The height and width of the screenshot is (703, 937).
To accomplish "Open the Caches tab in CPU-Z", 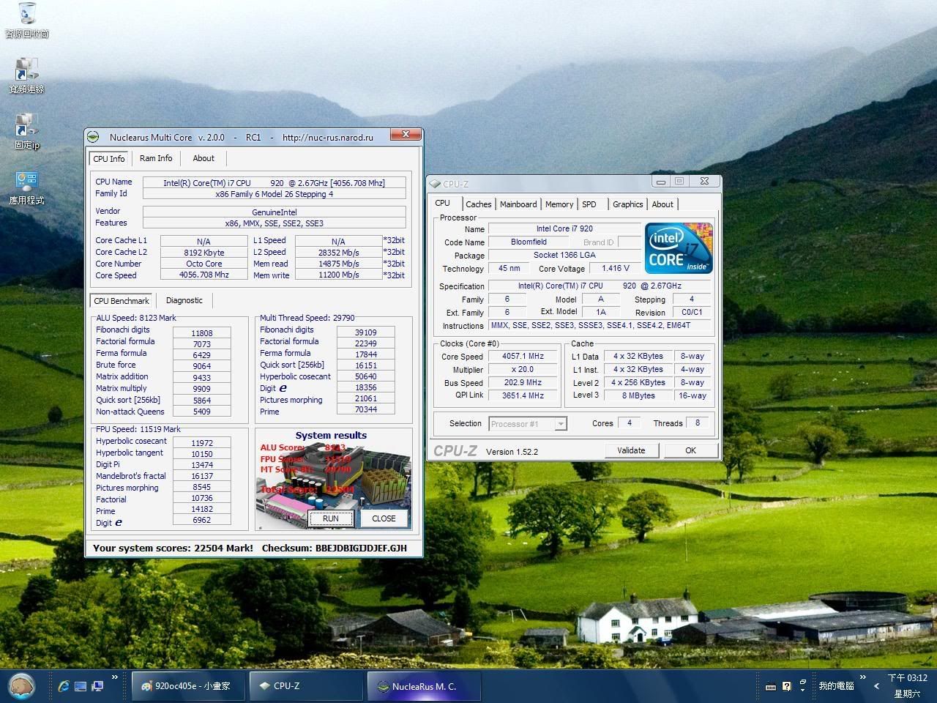I will click(479, 204).
